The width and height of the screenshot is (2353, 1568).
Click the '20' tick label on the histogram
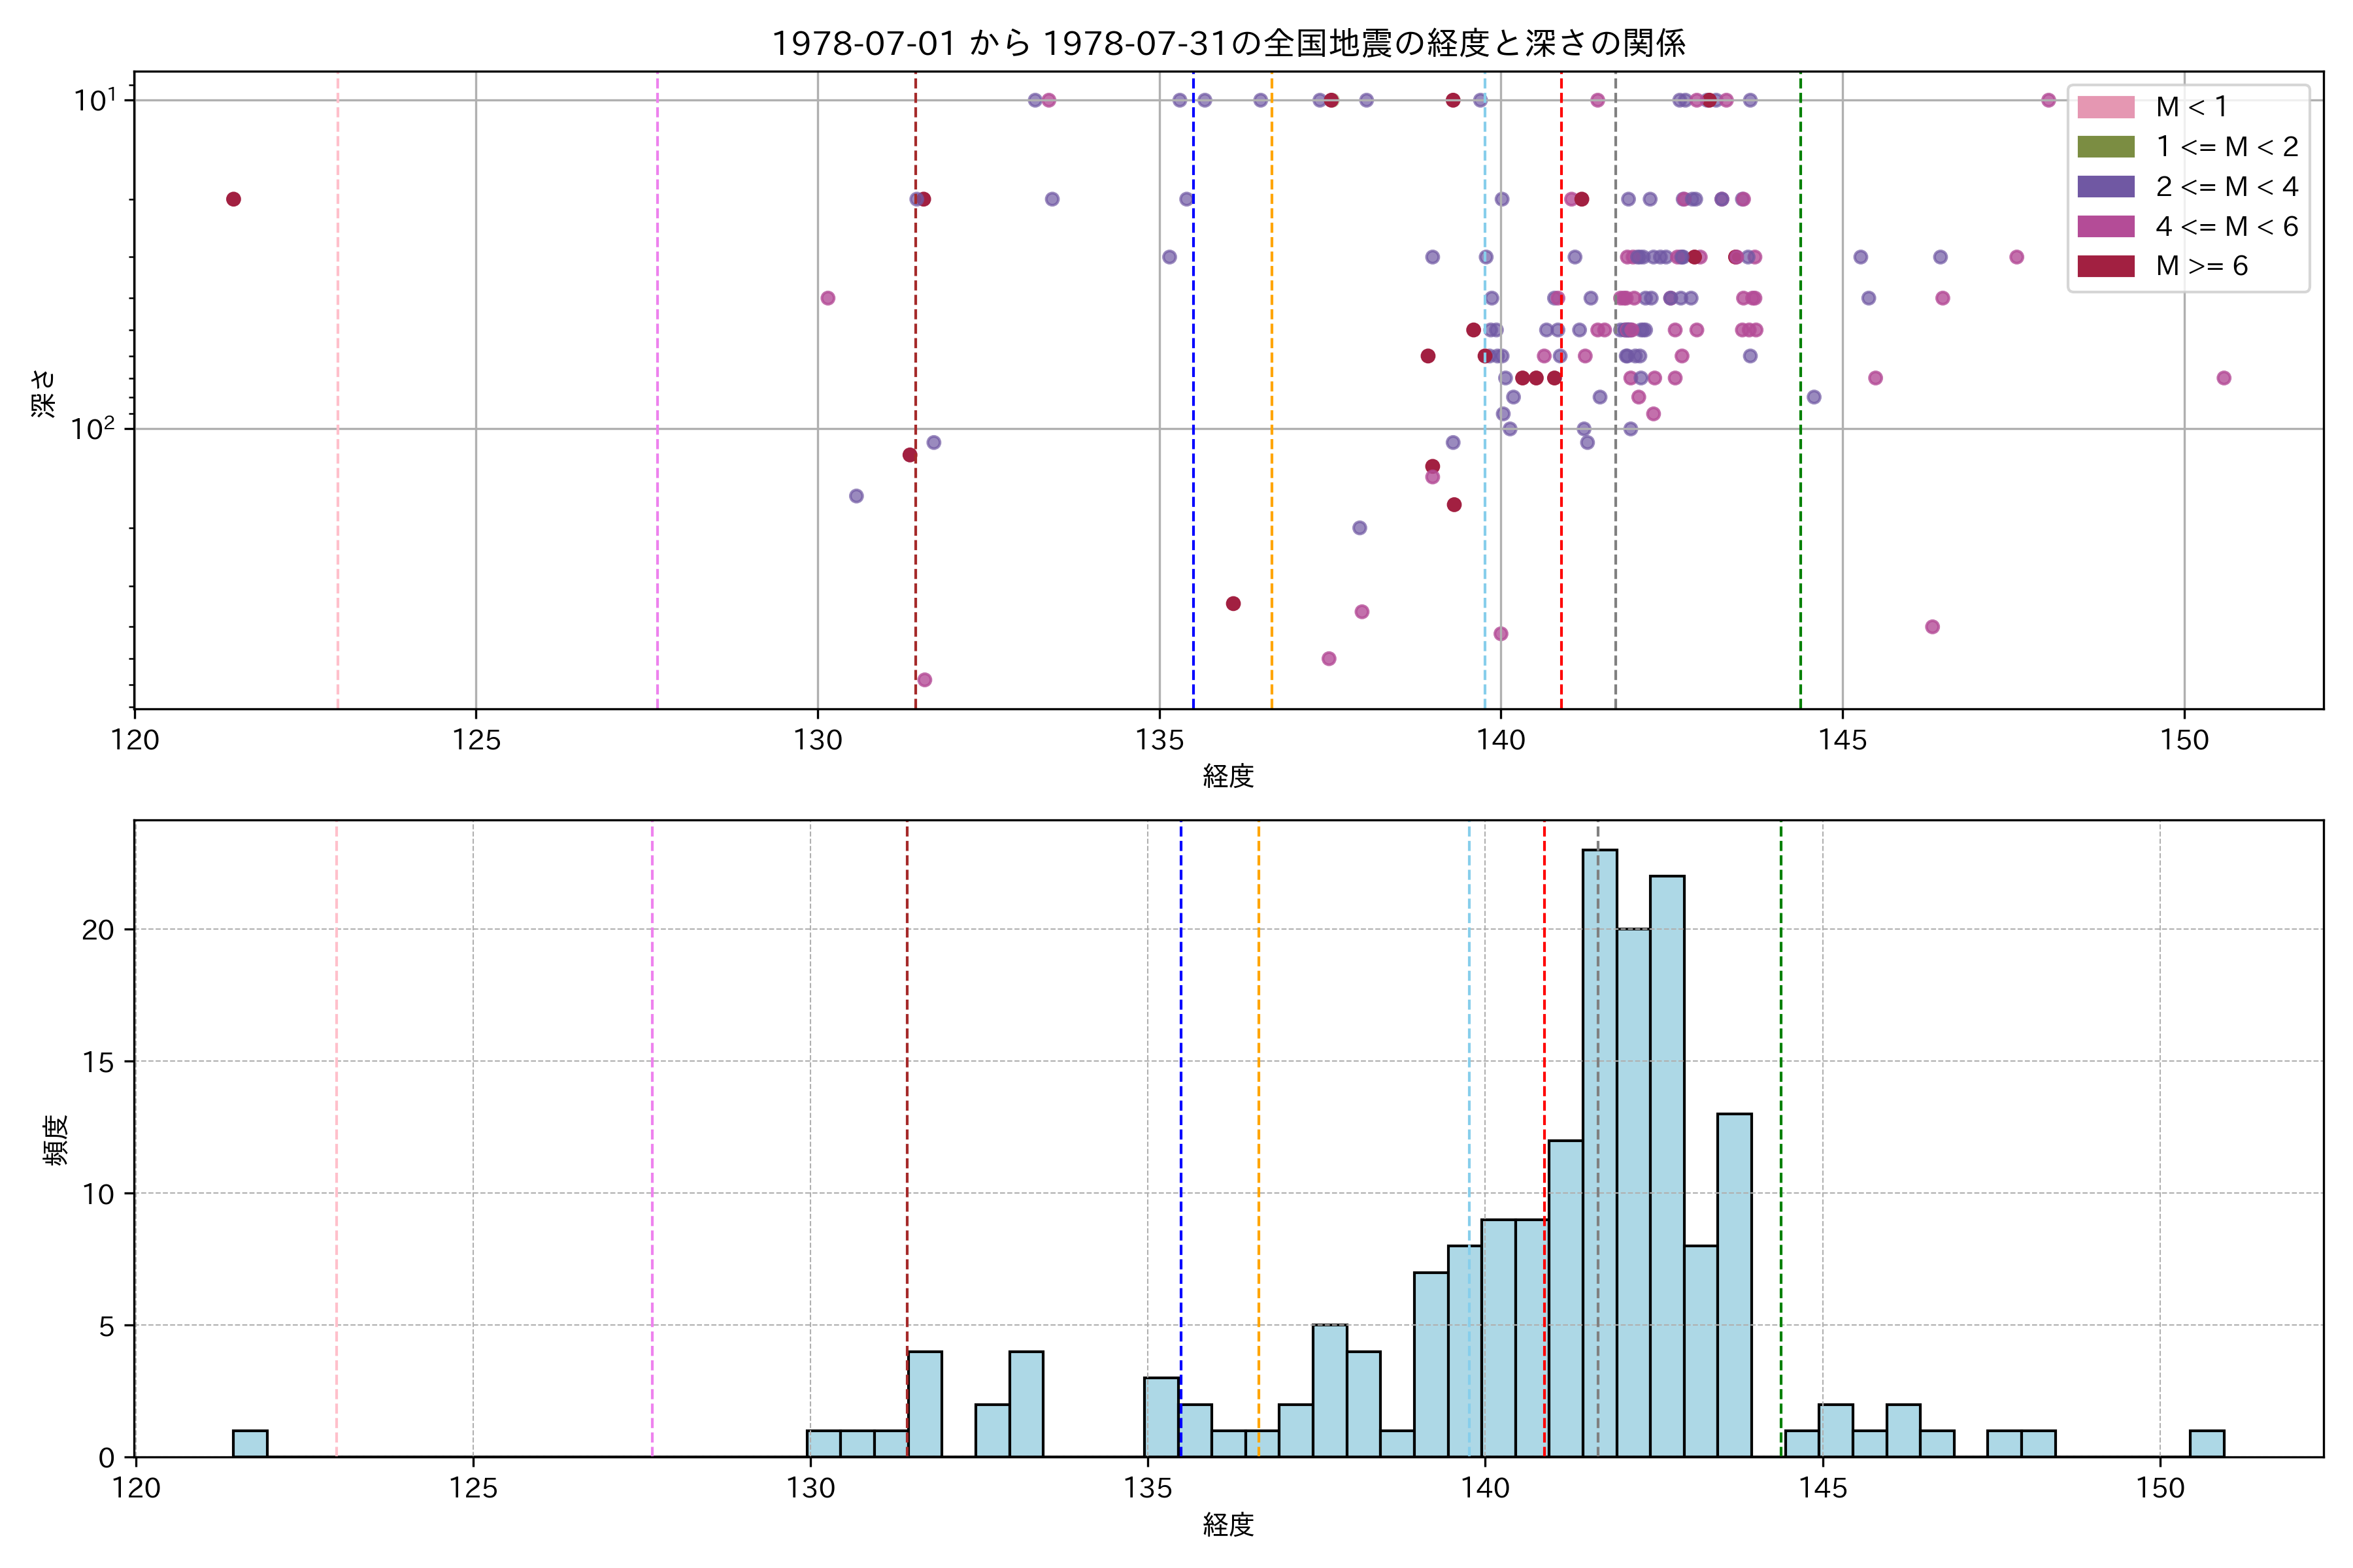[98, 930]
